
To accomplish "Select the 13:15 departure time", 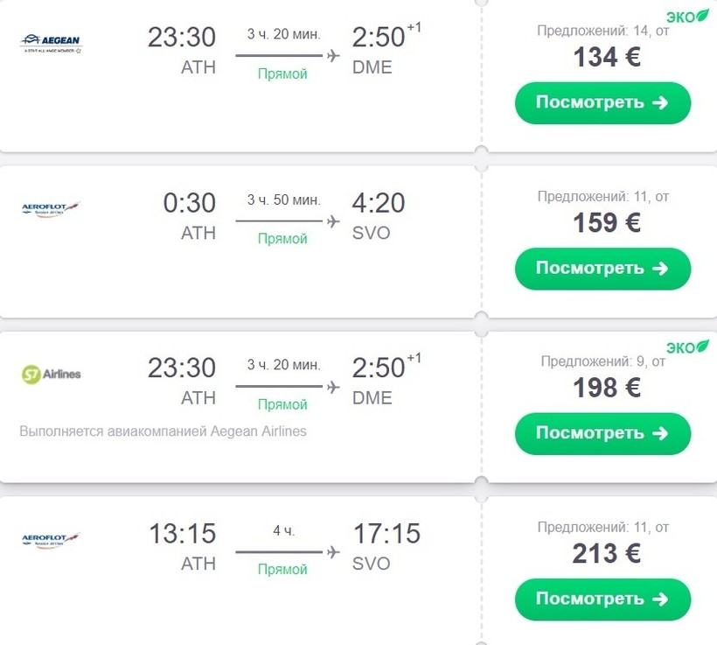I will (x=182, y=534).
